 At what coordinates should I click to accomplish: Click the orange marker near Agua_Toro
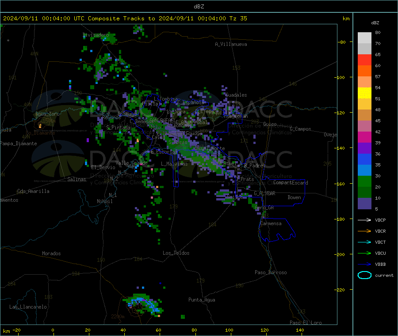click(40, 126)
